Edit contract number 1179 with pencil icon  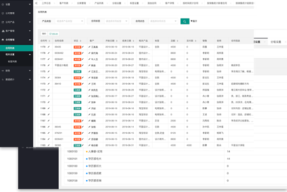point(48,47)
